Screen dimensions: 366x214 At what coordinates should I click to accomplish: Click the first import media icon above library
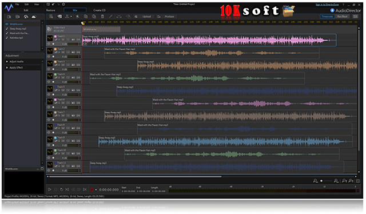pyautogui.click(x=9, y=17)
